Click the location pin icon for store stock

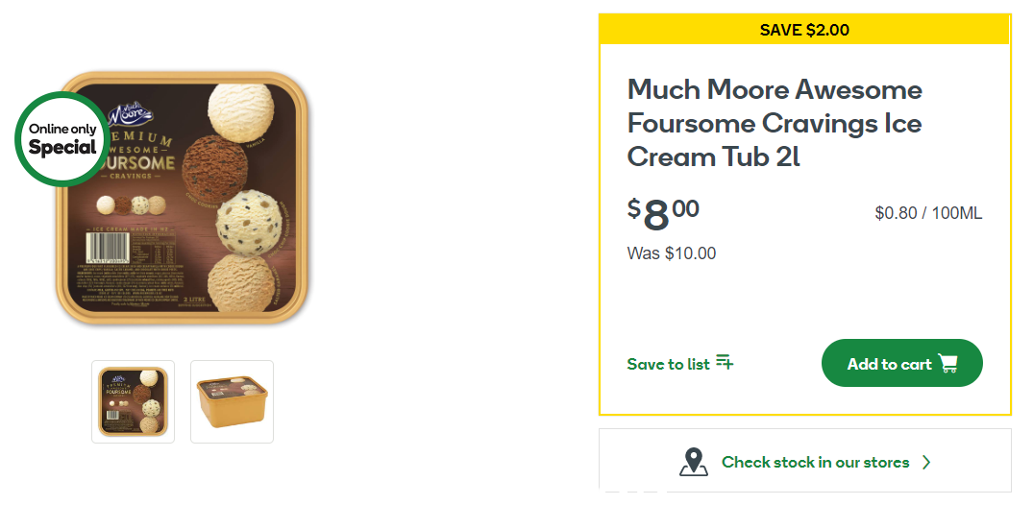(693, 462)
